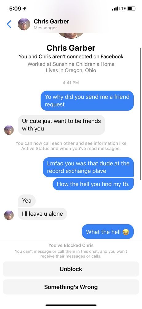The image size is (142, 309).
Task: Unblock Chris
Action: tap(71, 269)
